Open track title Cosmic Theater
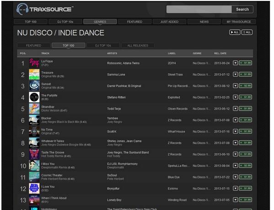 pyautogui.click(x=52, y=175)
